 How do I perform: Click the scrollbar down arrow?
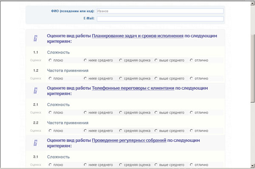tap(252, 166)
